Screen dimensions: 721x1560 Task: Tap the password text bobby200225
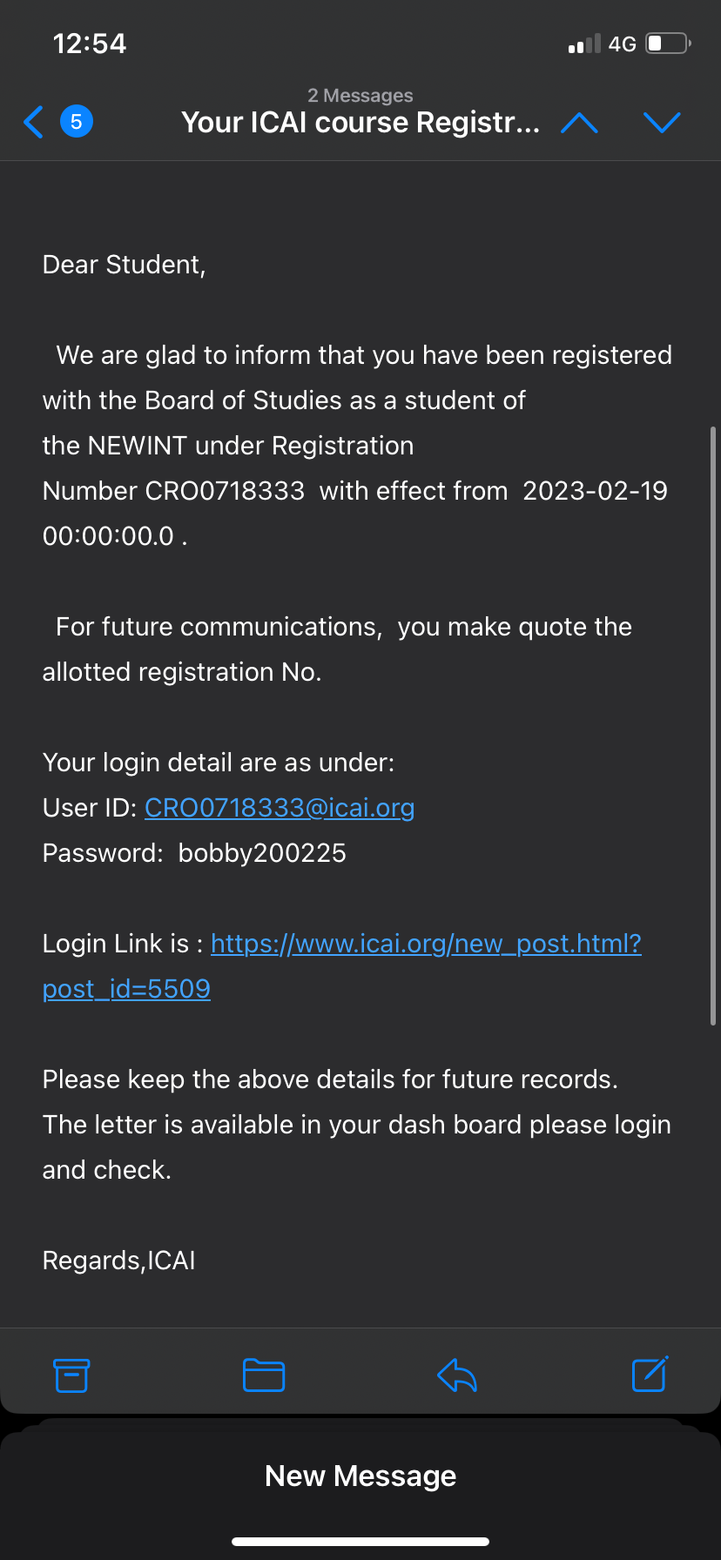point(262,853)
